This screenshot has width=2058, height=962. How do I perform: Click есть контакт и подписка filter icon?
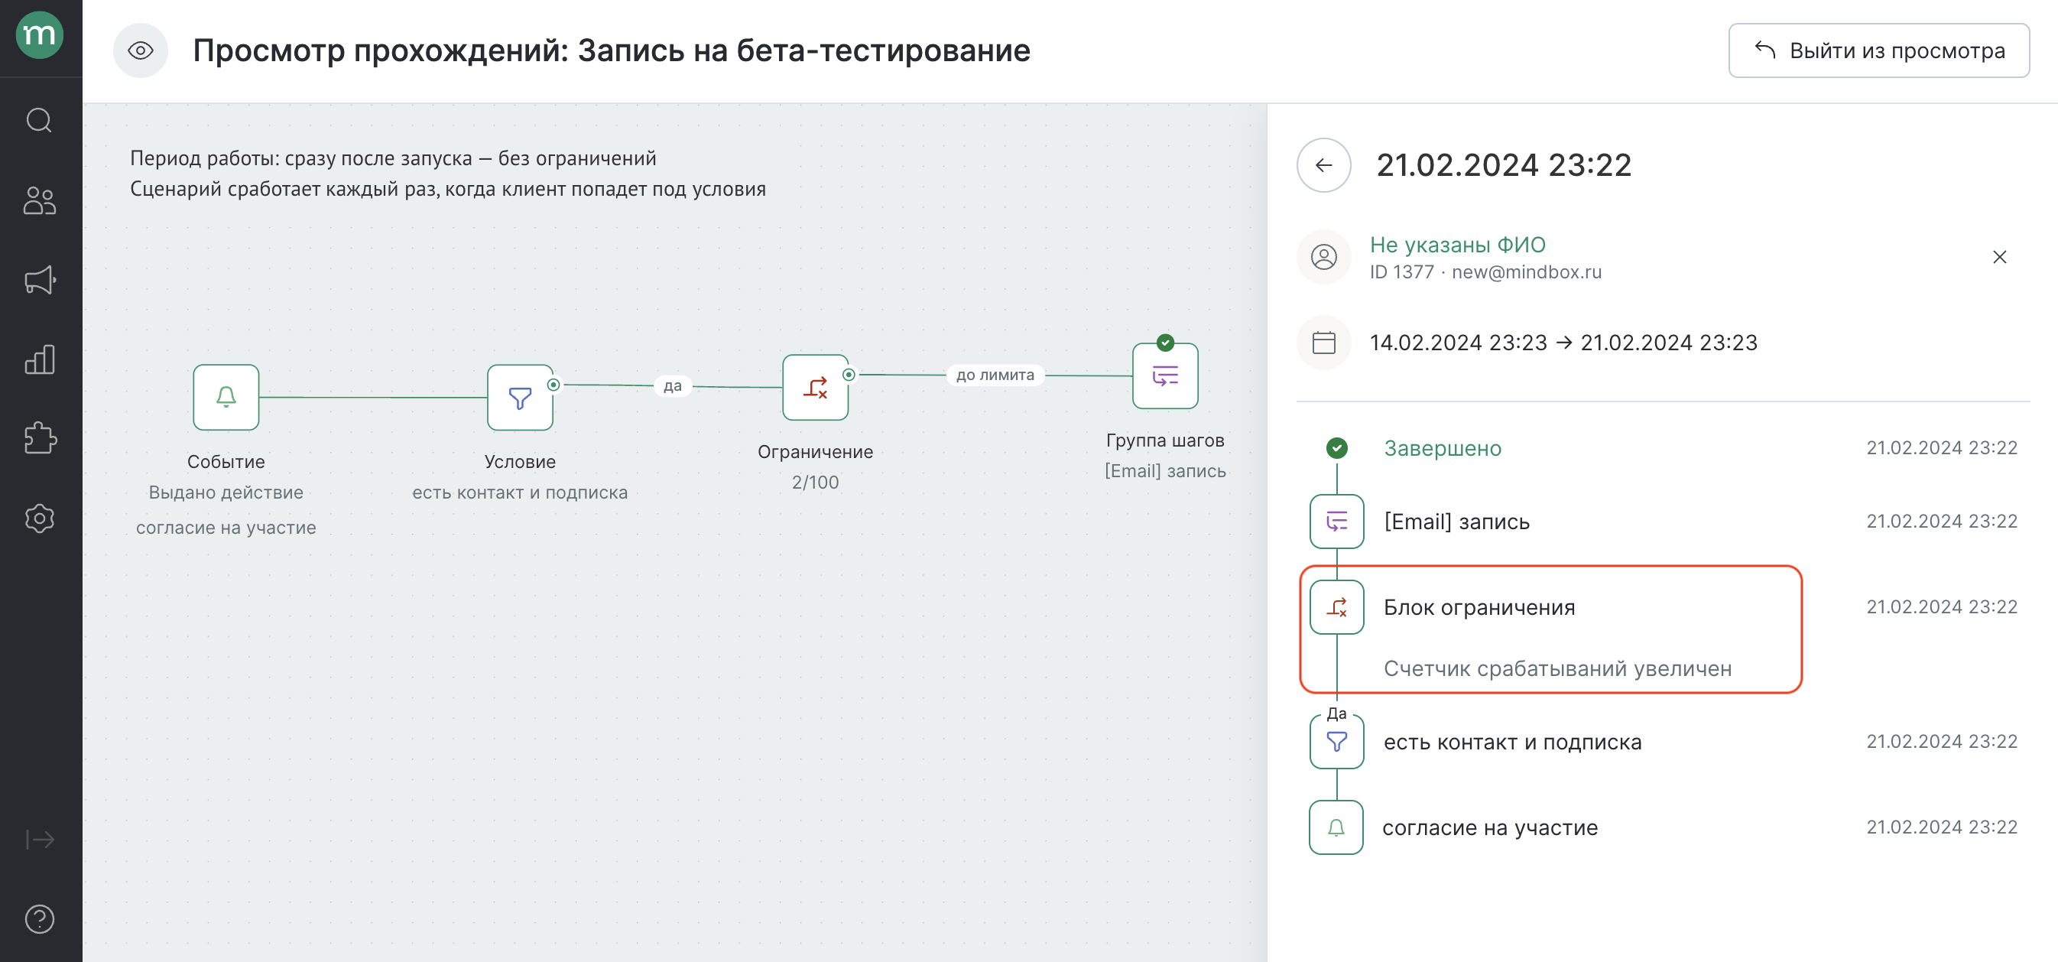(1336, 742)
